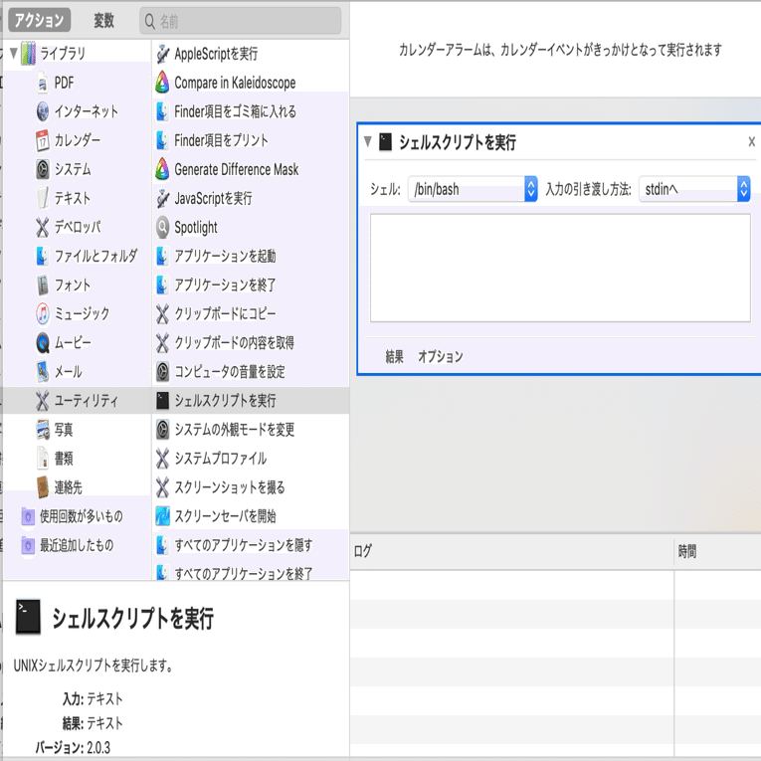
Task: Select the ムービー QuickTime icon
Action: coord(42,342)
